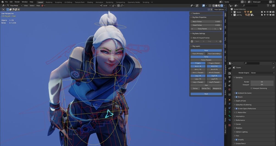
Task: Toggle viewport overlays icon
Action: tap(203, 6)
